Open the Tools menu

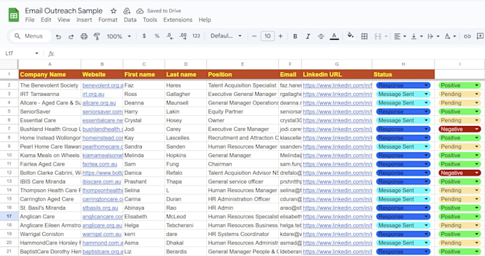[x=150, y=20]
